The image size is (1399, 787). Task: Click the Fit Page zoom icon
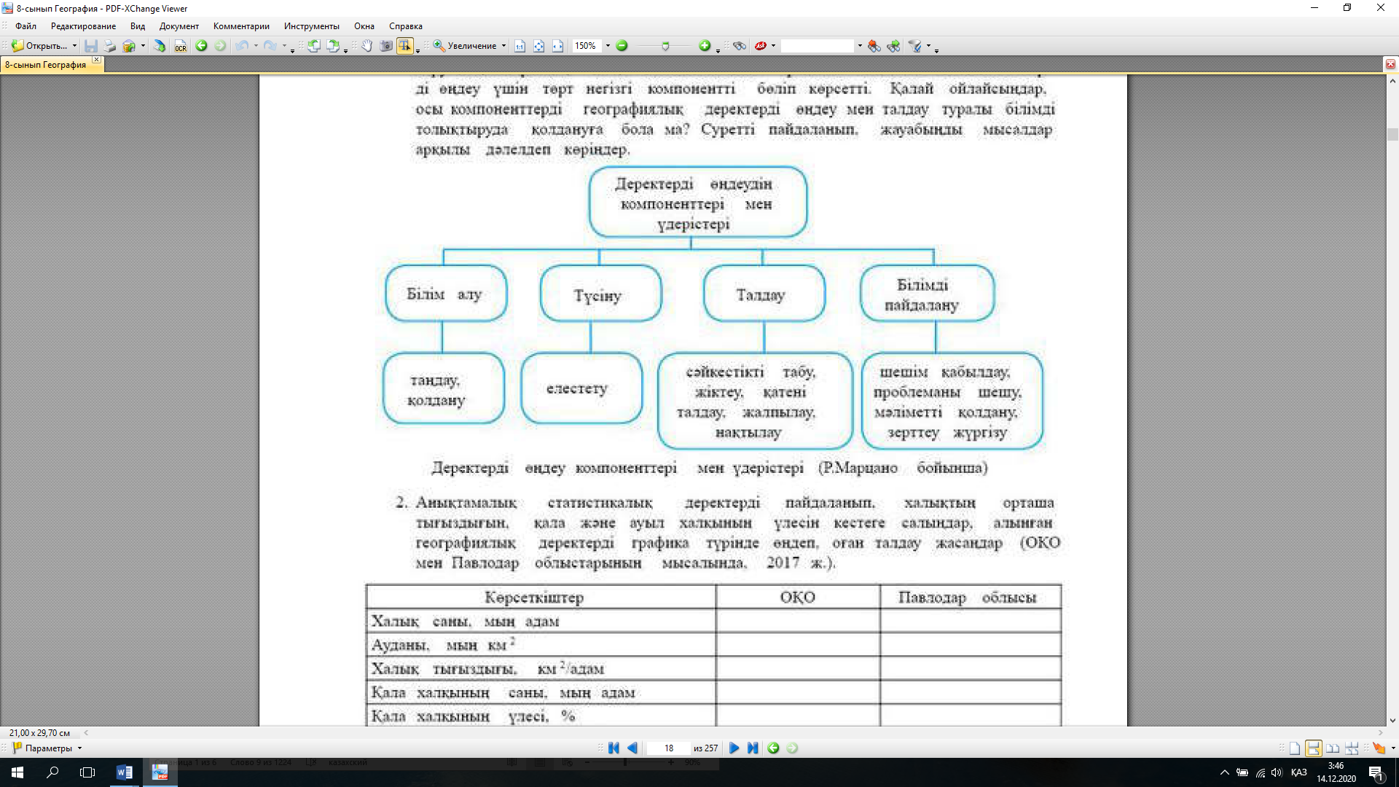[x=538, y=46]
